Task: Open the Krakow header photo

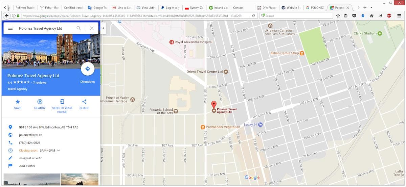Action: click(51, 45)
